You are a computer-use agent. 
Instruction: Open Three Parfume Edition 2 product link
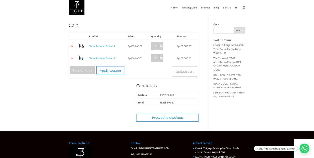click(102, 58)
